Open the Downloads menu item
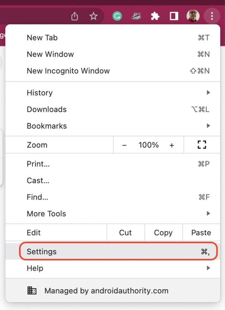This screenshot has width=225, height=310. click(x=47, y=109)
